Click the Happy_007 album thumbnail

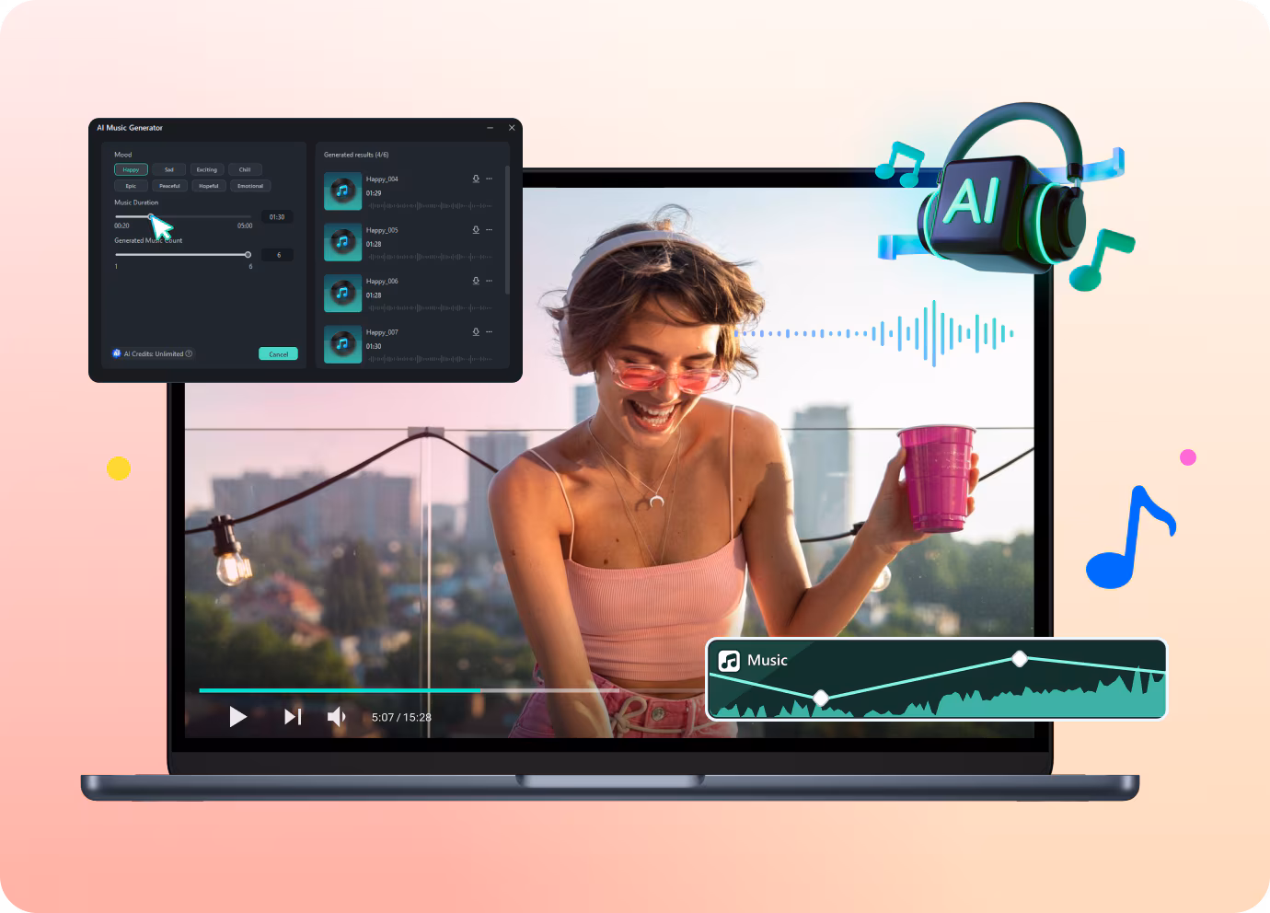342,344
